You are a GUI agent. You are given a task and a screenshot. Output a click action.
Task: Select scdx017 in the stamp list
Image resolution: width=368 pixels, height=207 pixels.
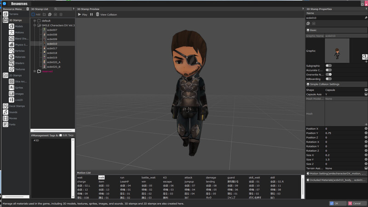[52, 48]
